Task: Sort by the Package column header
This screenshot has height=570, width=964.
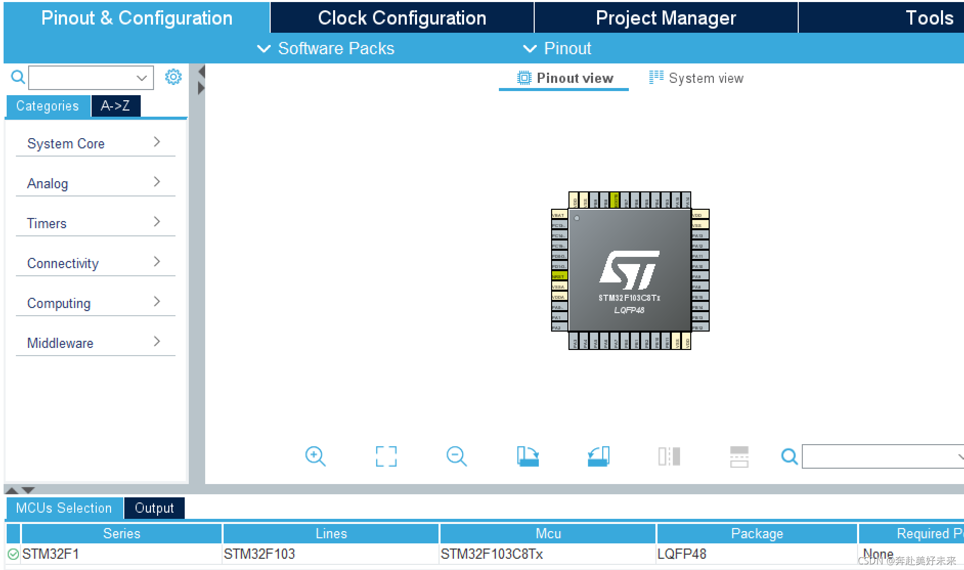Action: click(757, 534)
